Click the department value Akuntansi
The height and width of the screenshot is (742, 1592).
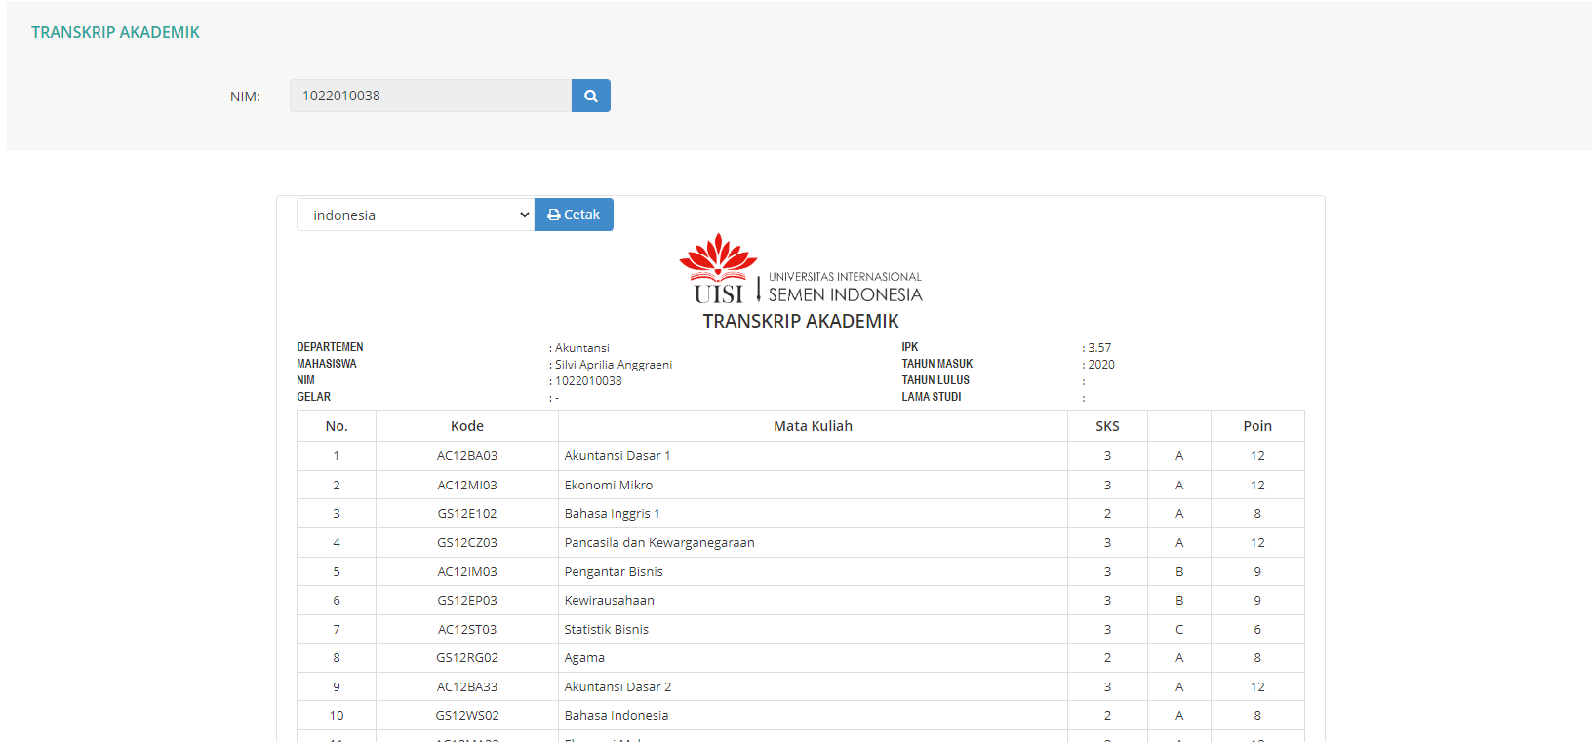(582, 348)
